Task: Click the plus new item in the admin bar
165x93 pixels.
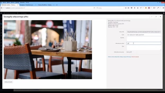Action: 24,13
